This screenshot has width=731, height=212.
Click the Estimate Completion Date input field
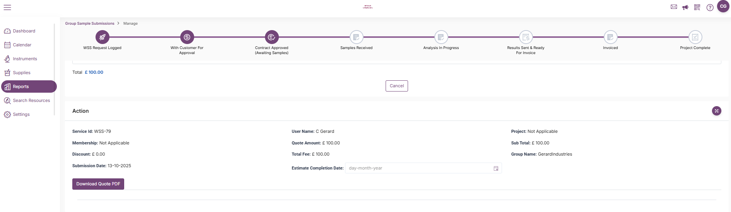click(418, 168)
